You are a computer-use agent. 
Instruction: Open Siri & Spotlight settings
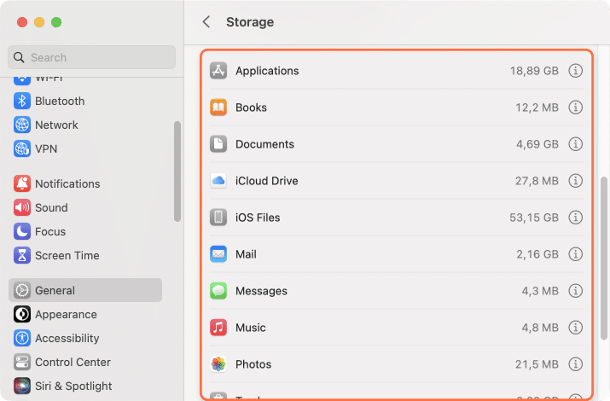coord(85,386)
